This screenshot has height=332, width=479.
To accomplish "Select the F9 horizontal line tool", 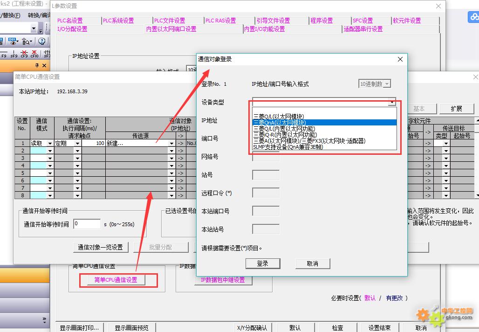I will pyautogui.click(x=4, y=54).
